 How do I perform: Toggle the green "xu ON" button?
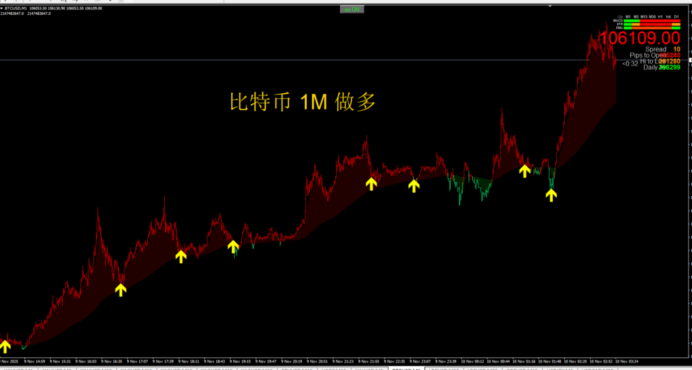pos(351,9)
